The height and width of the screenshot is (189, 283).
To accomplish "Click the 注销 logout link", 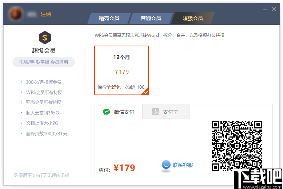I will pos(46,14).
